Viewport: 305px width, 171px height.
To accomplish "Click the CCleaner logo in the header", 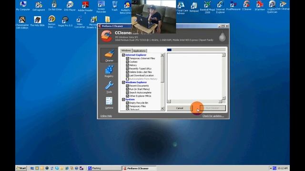I will pos(106,36).
